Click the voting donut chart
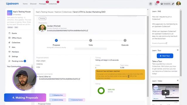Screen dimensions: 187x105 101,91
